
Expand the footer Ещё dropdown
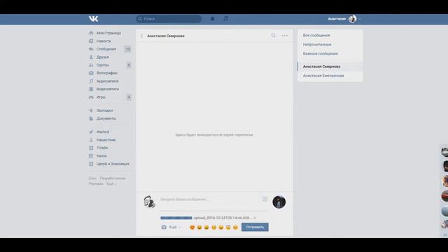pyautogui.click(x=111, y=183)
